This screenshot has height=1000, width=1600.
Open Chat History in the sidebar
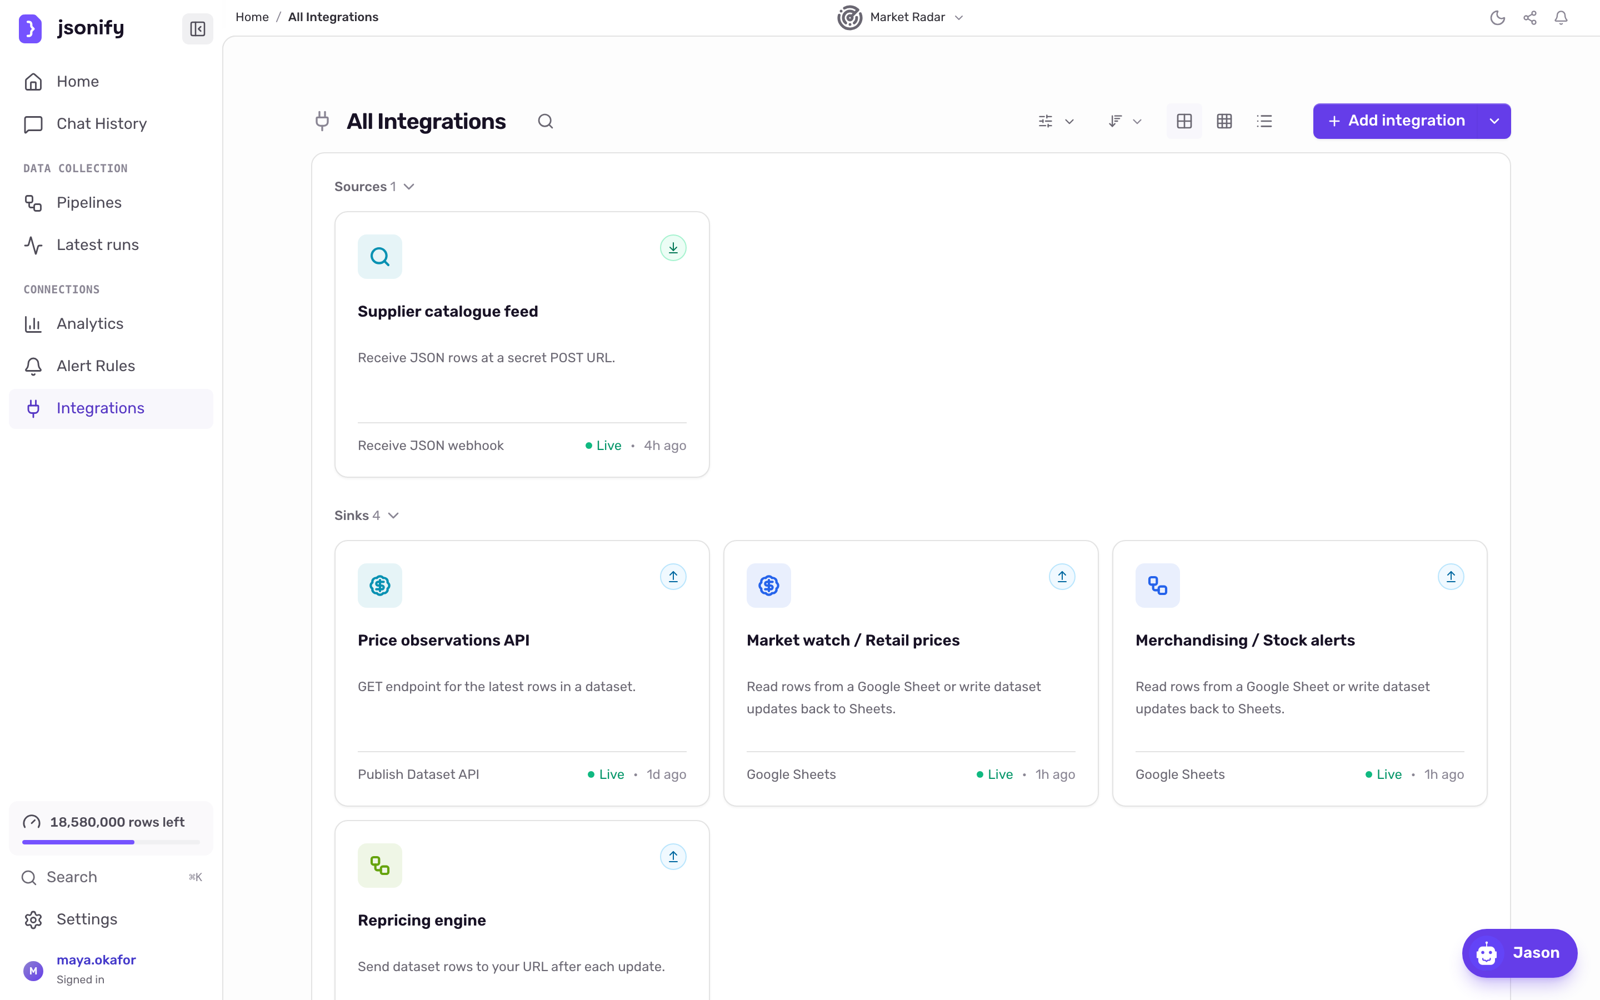click(111, 124)
